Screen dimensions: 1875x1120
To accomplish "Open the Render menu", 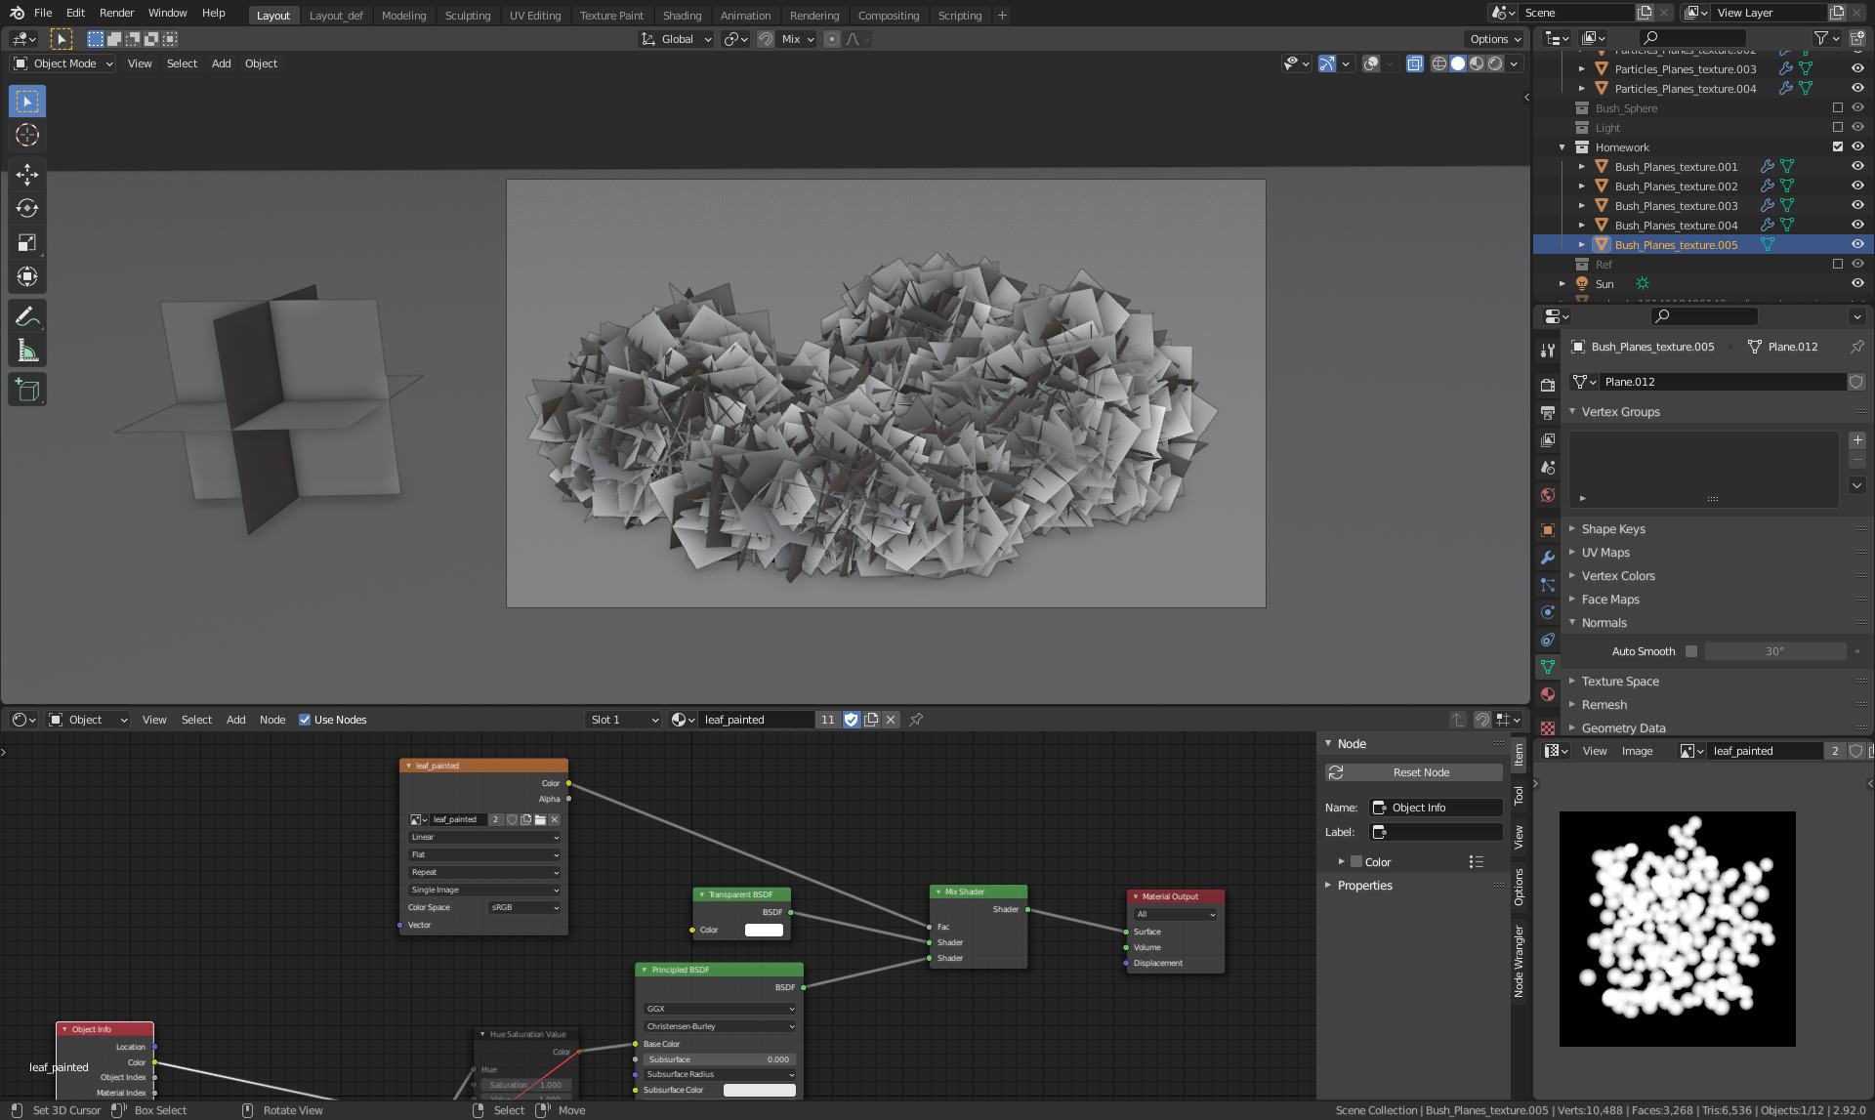I will (116, 13).
